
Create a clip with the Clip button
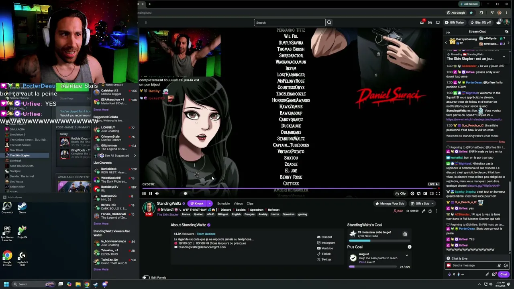[x=401, y=193]
